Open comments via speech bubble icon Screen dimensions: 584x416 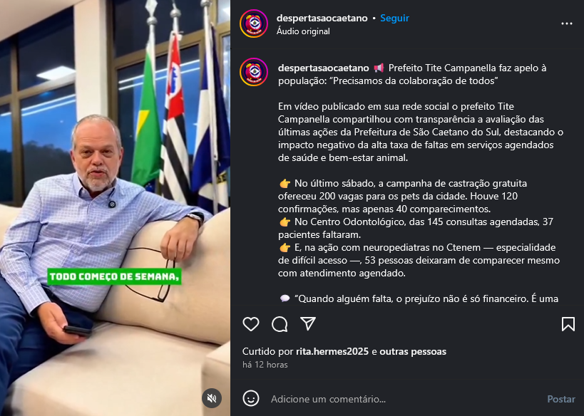(280, 324)
